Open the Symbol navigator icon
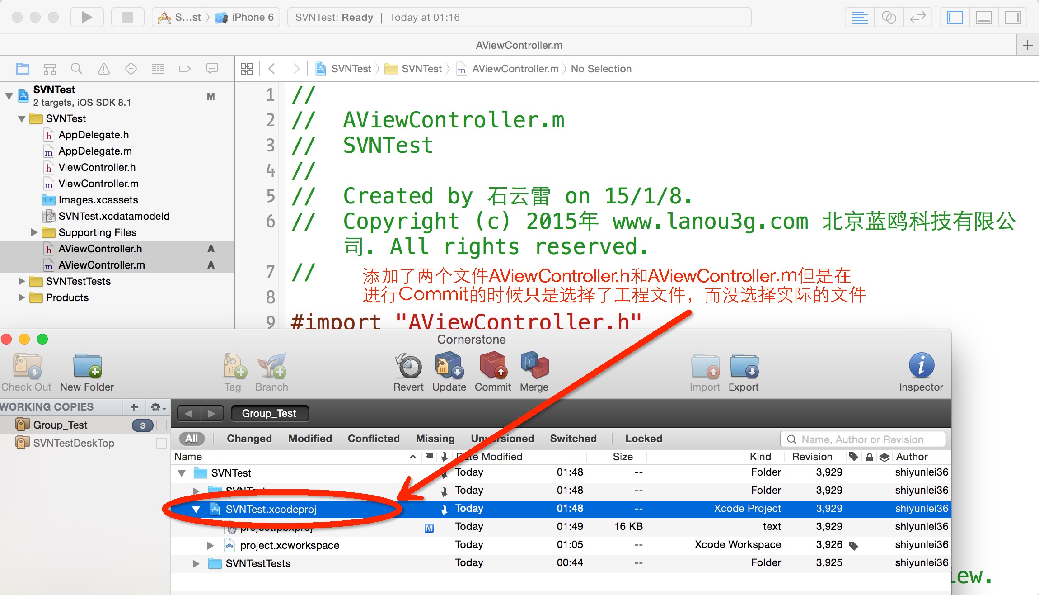 tap(50, 69)
